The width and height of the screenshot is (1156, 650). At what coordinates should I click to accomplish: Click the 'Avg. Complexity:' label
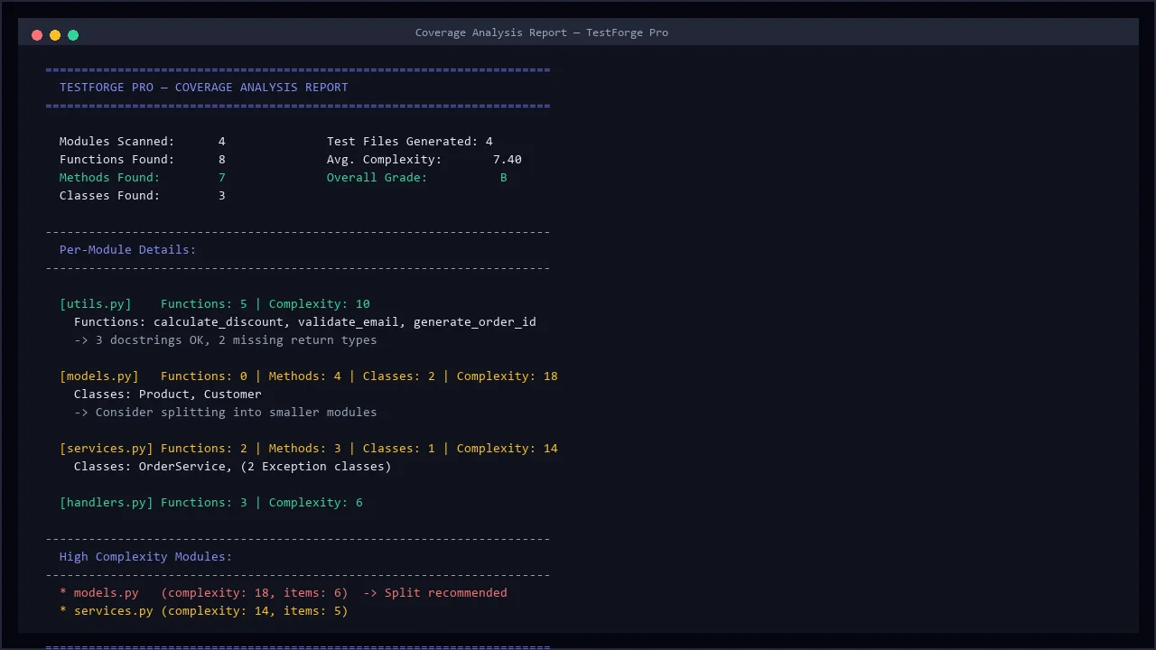385,160
